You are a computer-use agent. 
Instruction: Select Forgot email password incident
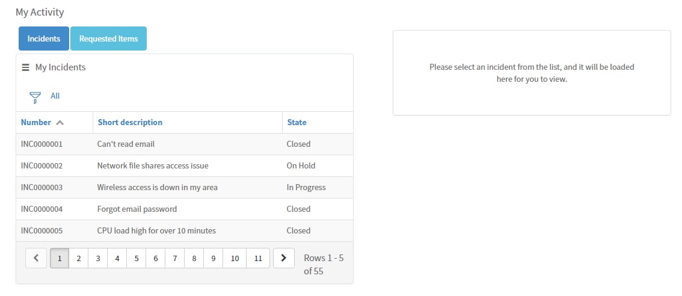click(x=185, y=209)
